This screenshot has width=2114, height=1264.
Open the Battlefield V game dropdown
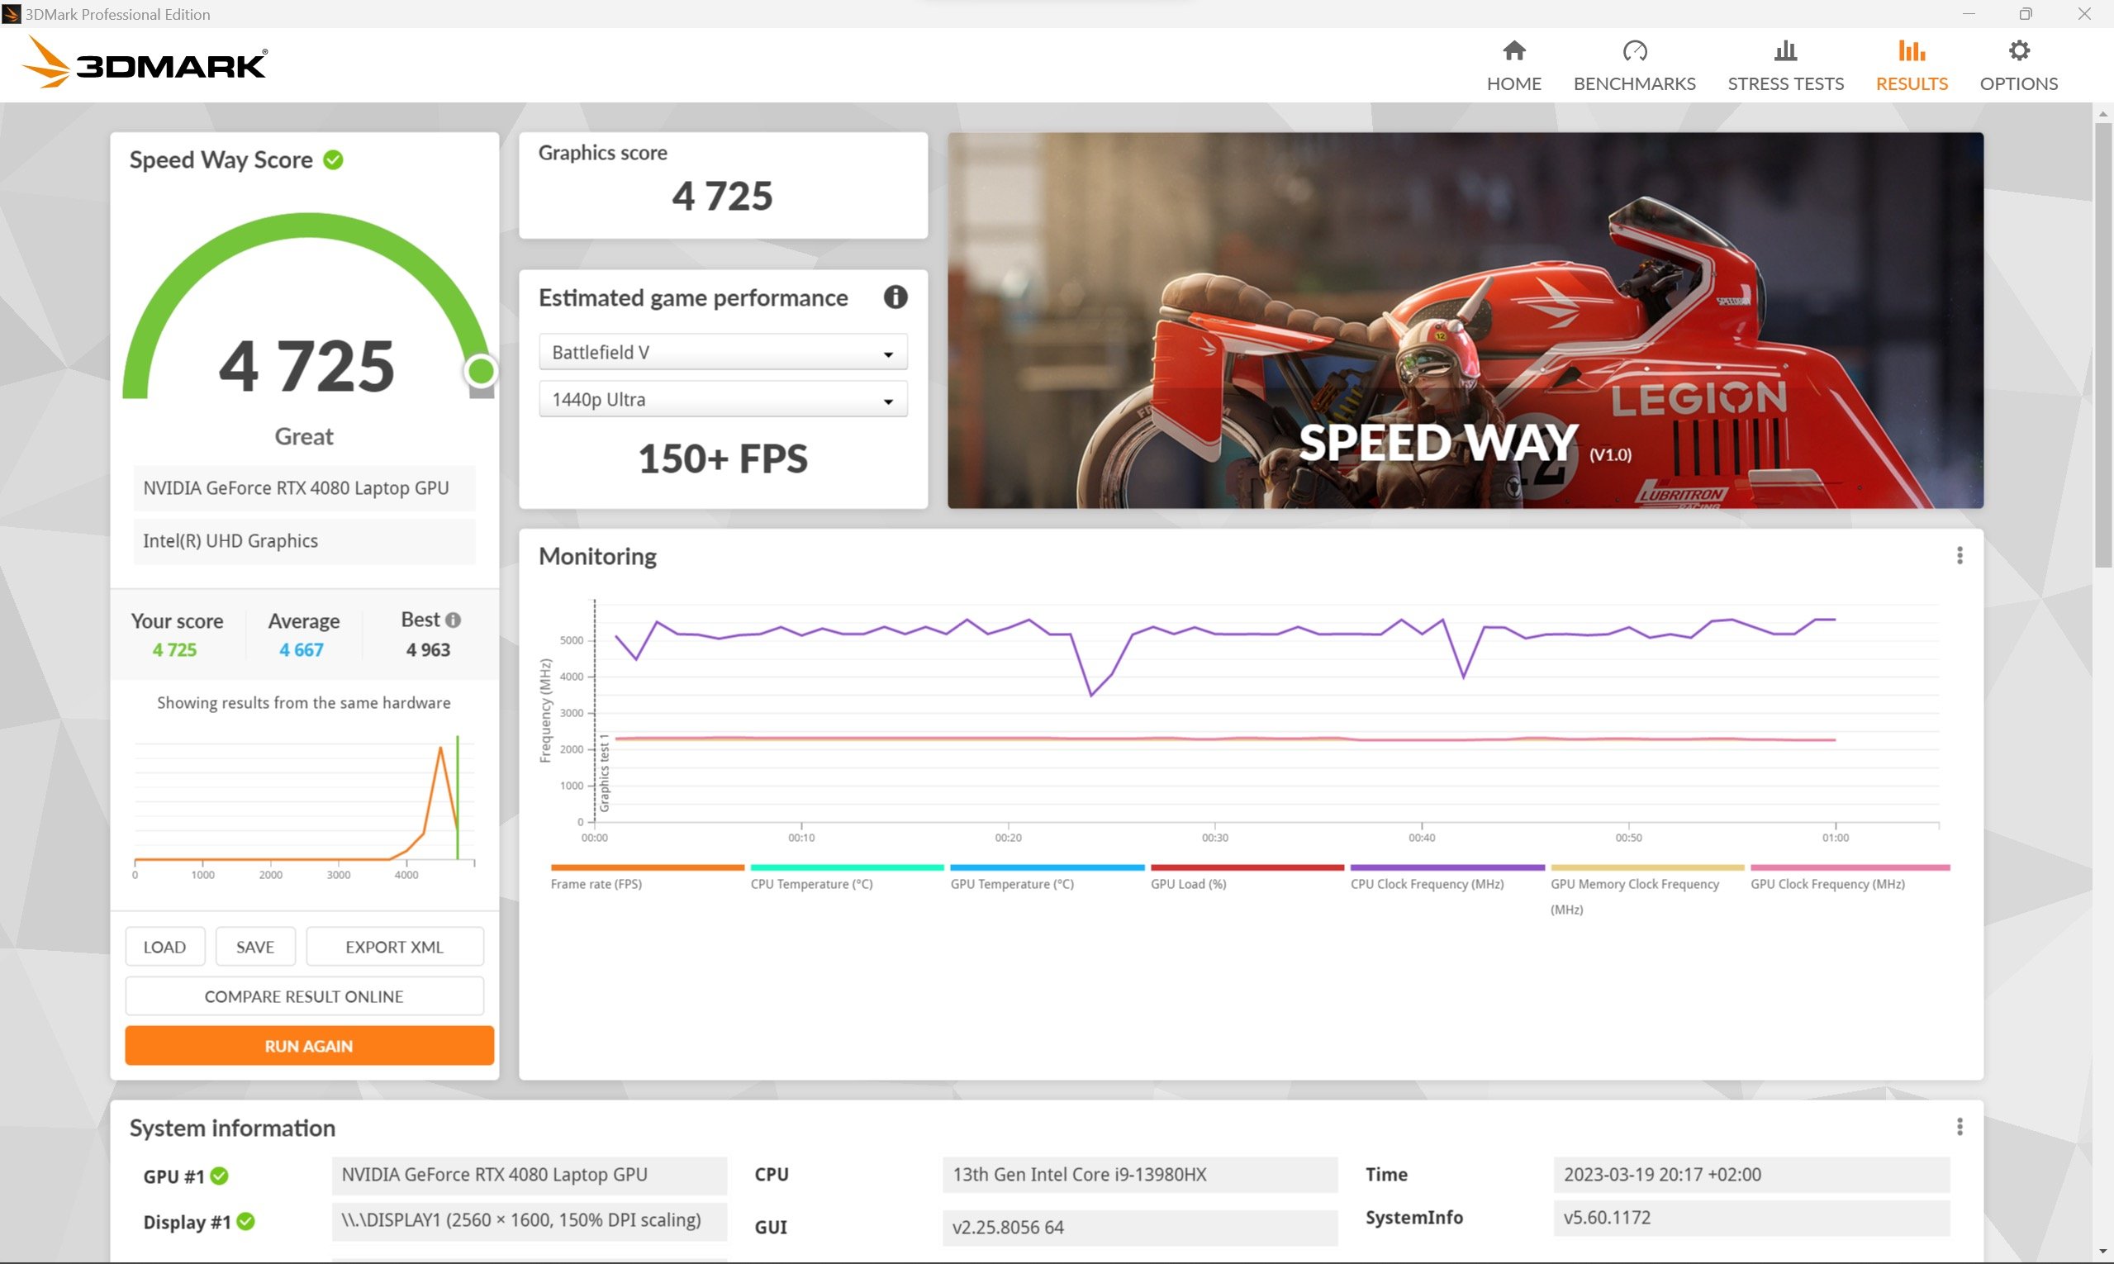click(x=722, y=352)
